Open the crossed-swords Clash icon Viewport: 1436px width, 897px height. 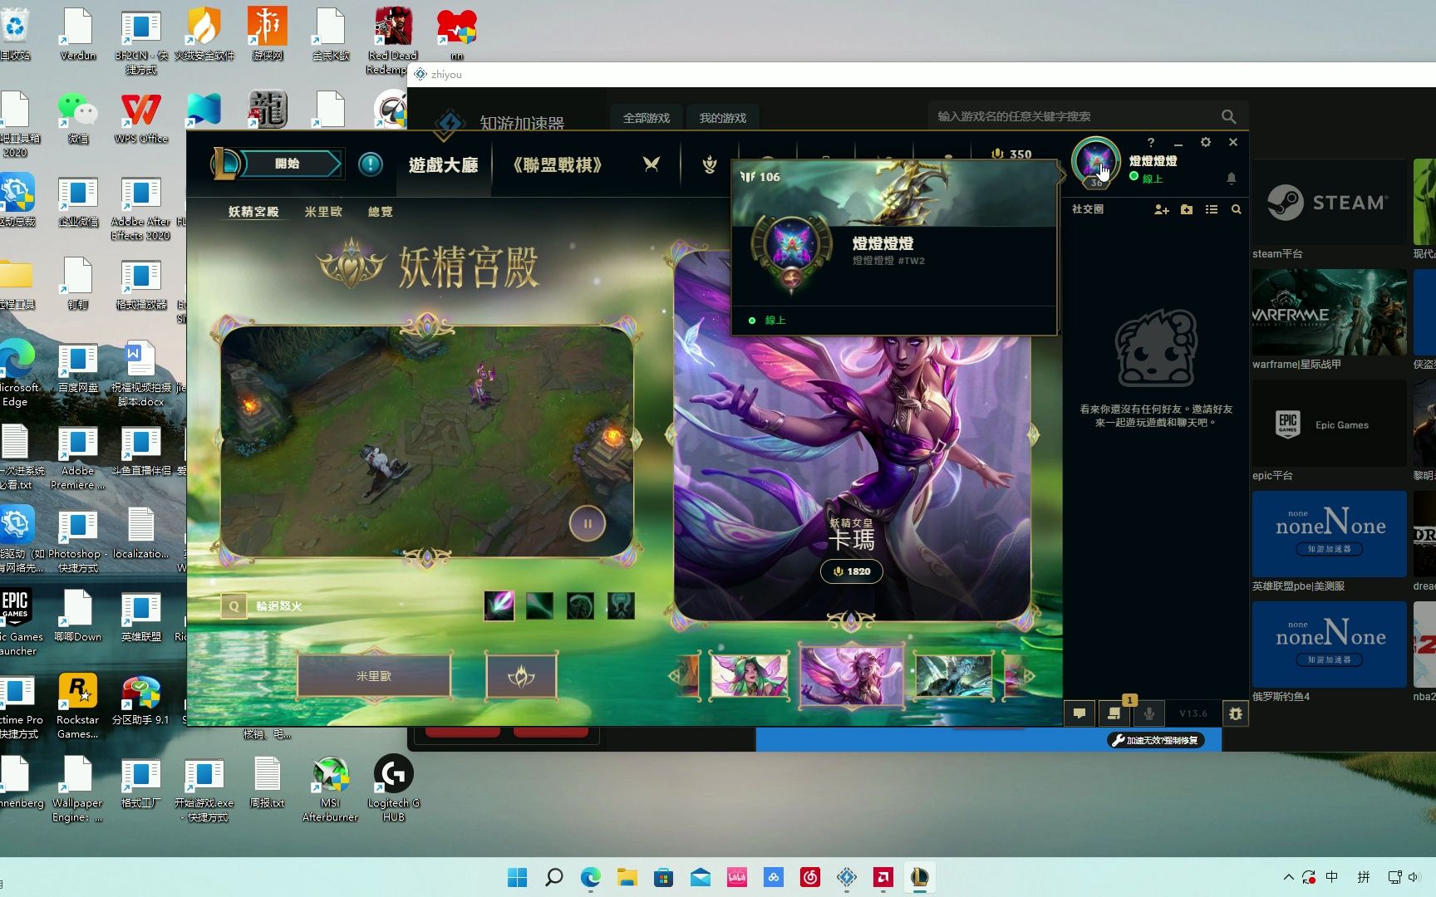click(652, 164)
